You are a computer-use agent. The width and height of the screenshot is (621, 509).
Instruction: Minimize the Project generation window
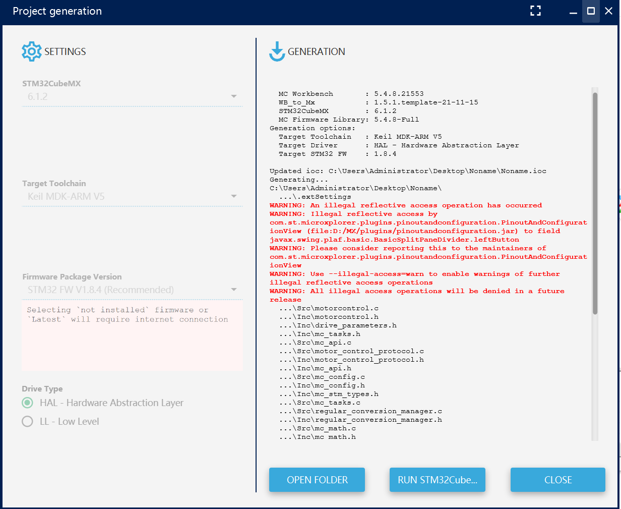point(573,12)
